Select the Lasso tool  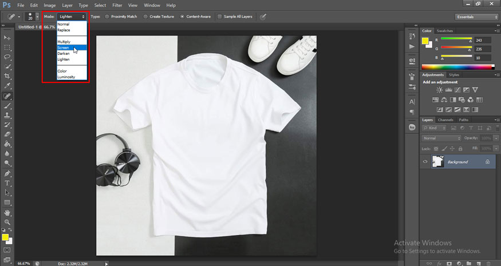(x=7, y=57)
